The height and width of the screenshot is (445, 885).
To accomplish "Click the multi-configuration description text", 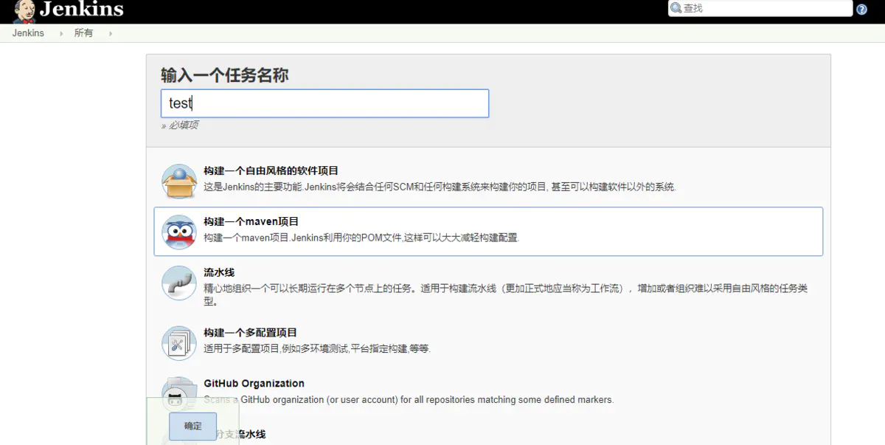I will click(x=316, y=348).
